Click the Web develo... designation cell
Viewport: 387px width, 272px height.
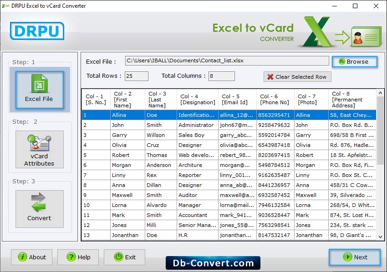coord(198,155)
